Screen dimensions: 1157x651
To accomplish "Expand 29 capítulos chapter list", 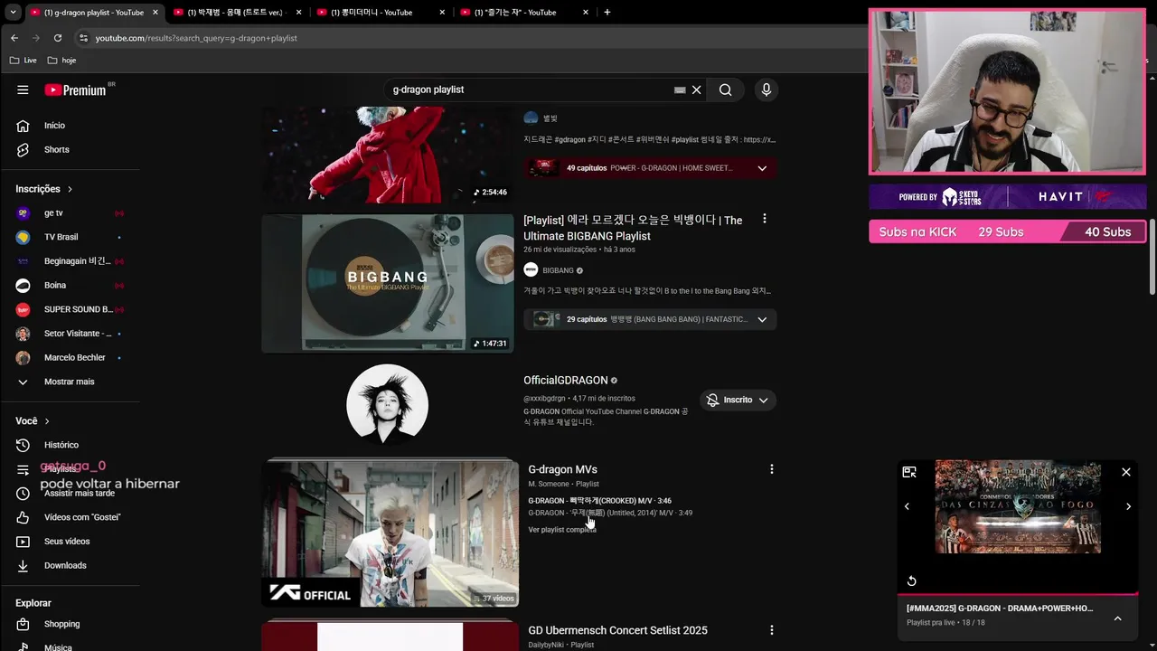I will (762, 319).
